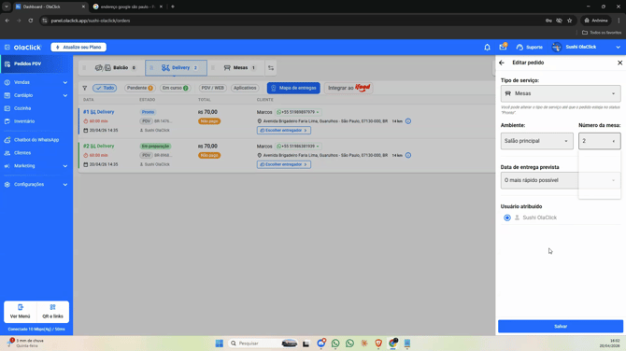The width and height of the screenshot is (626, 351).
Task: Open WhatsApp number +55 51986381939
Action: click(x=298, y=147)
